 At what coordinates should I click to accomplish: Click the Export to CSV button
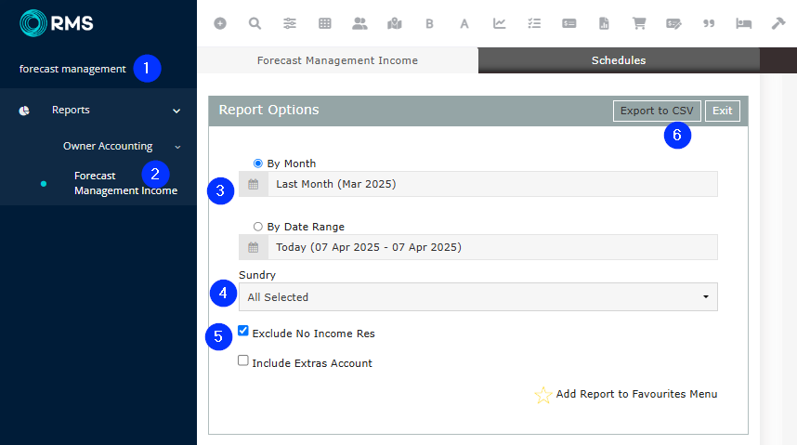[x=657, y=111]
